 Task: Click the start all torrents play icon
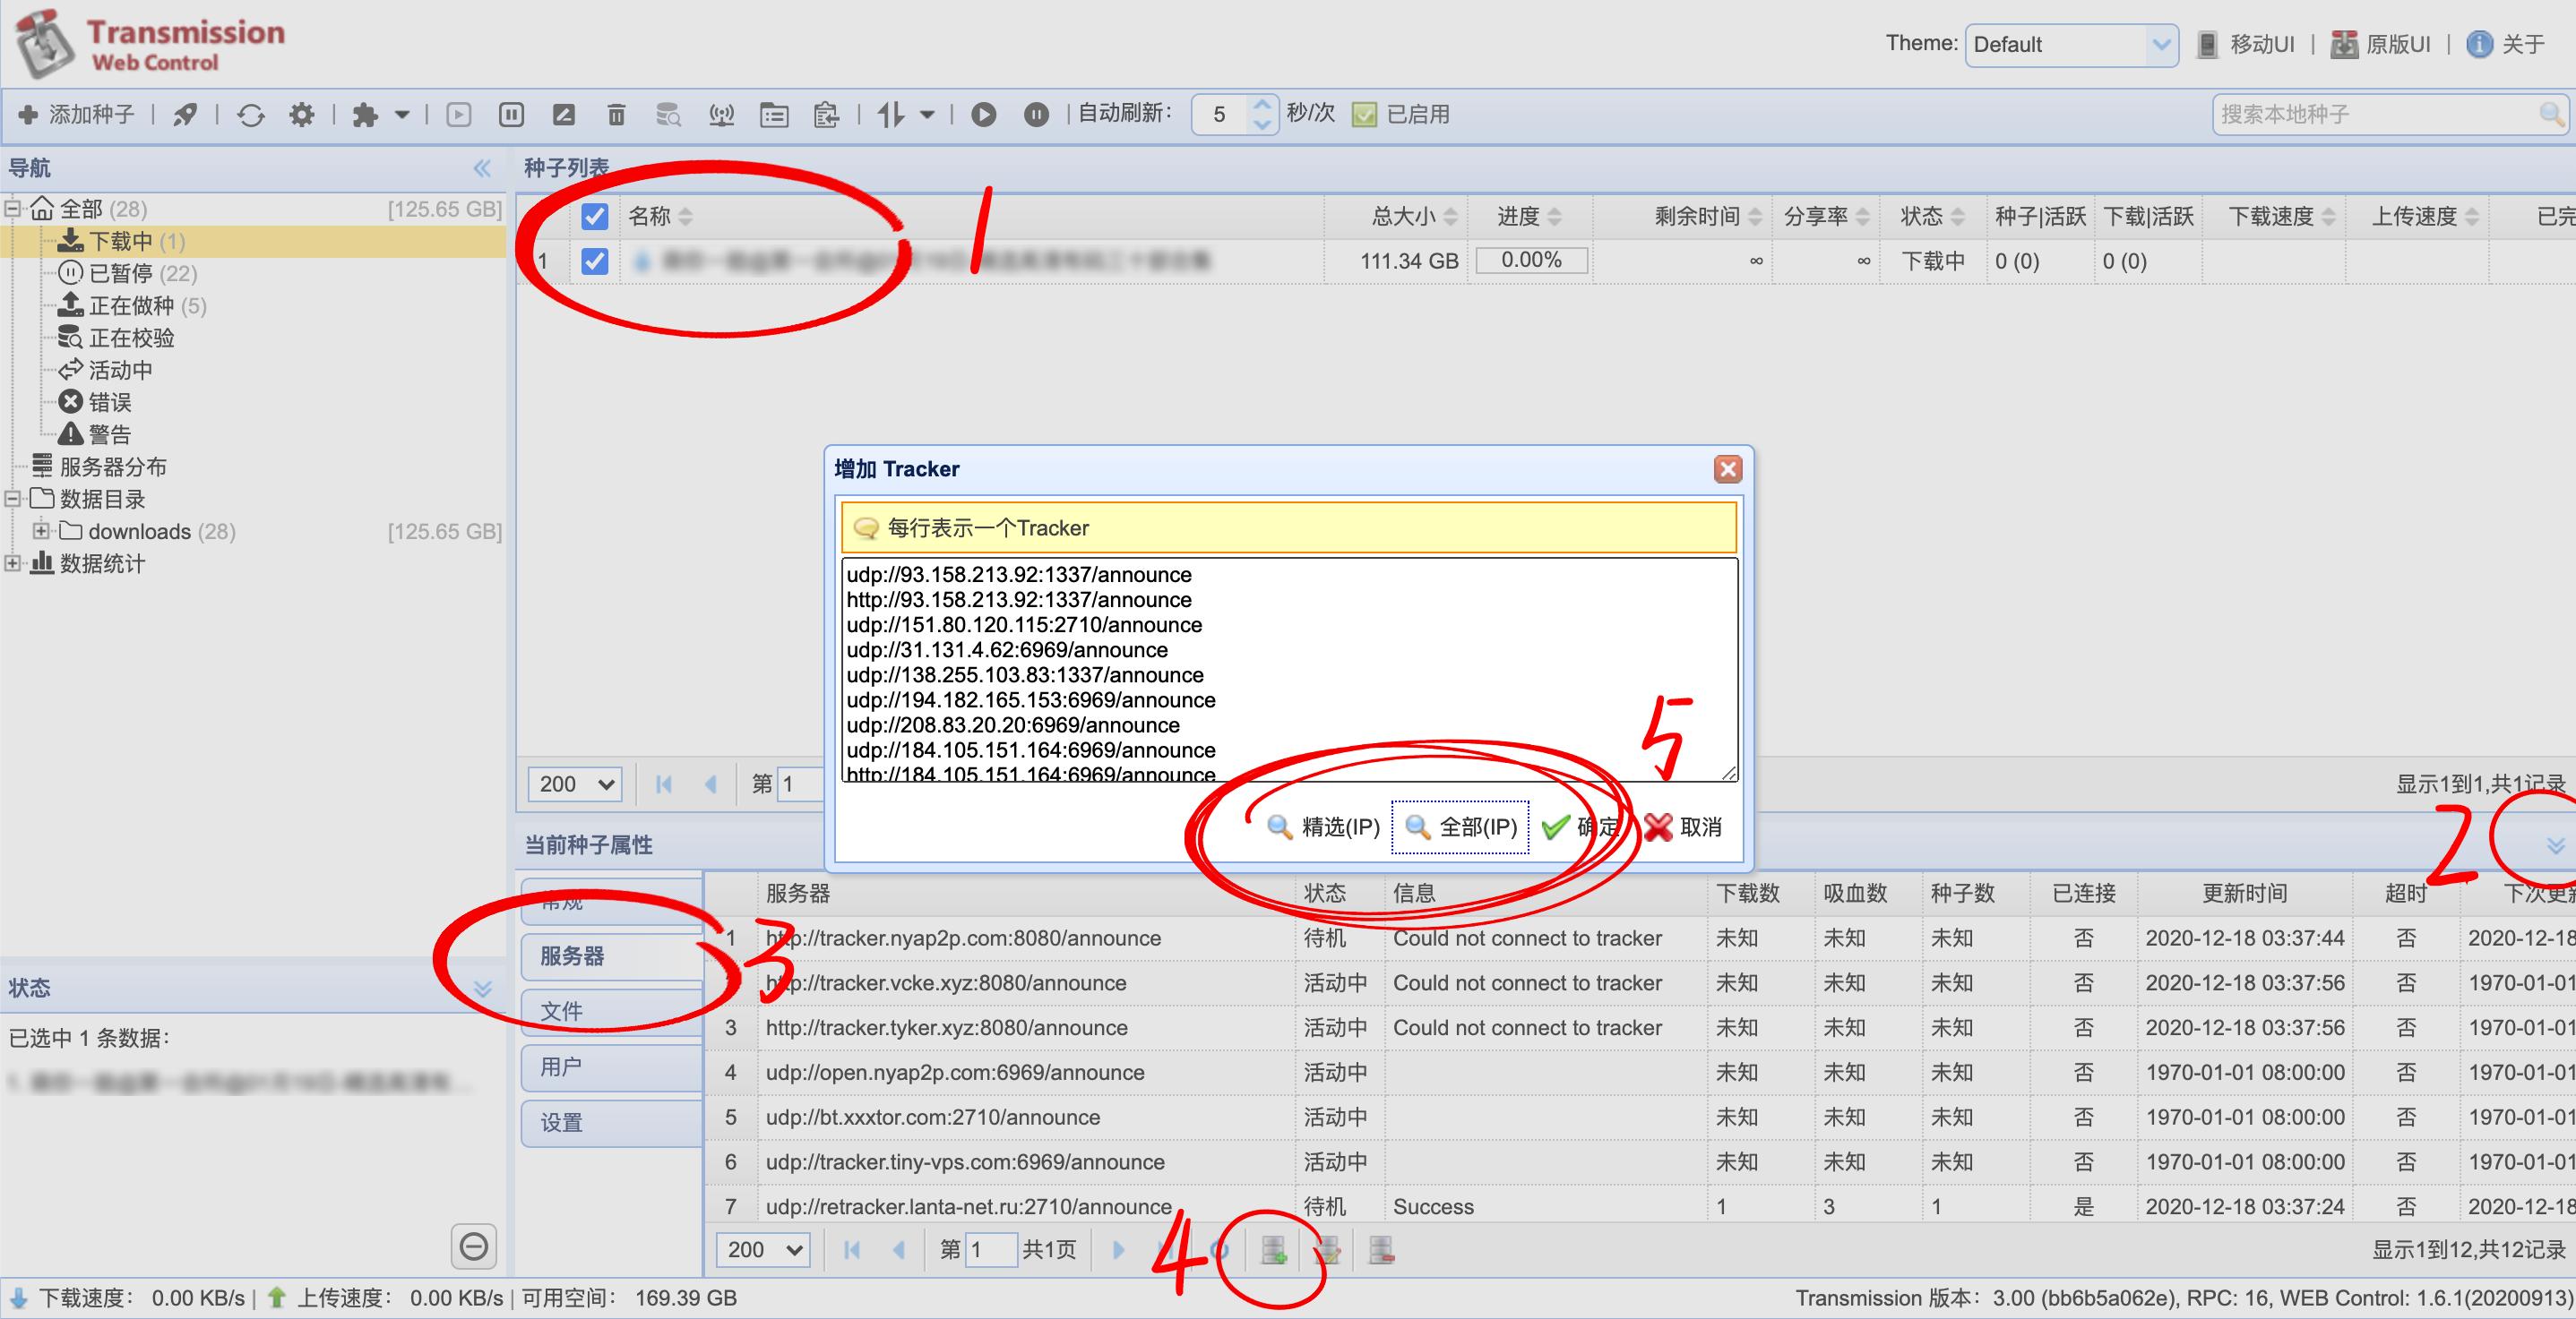coord(983,115)
